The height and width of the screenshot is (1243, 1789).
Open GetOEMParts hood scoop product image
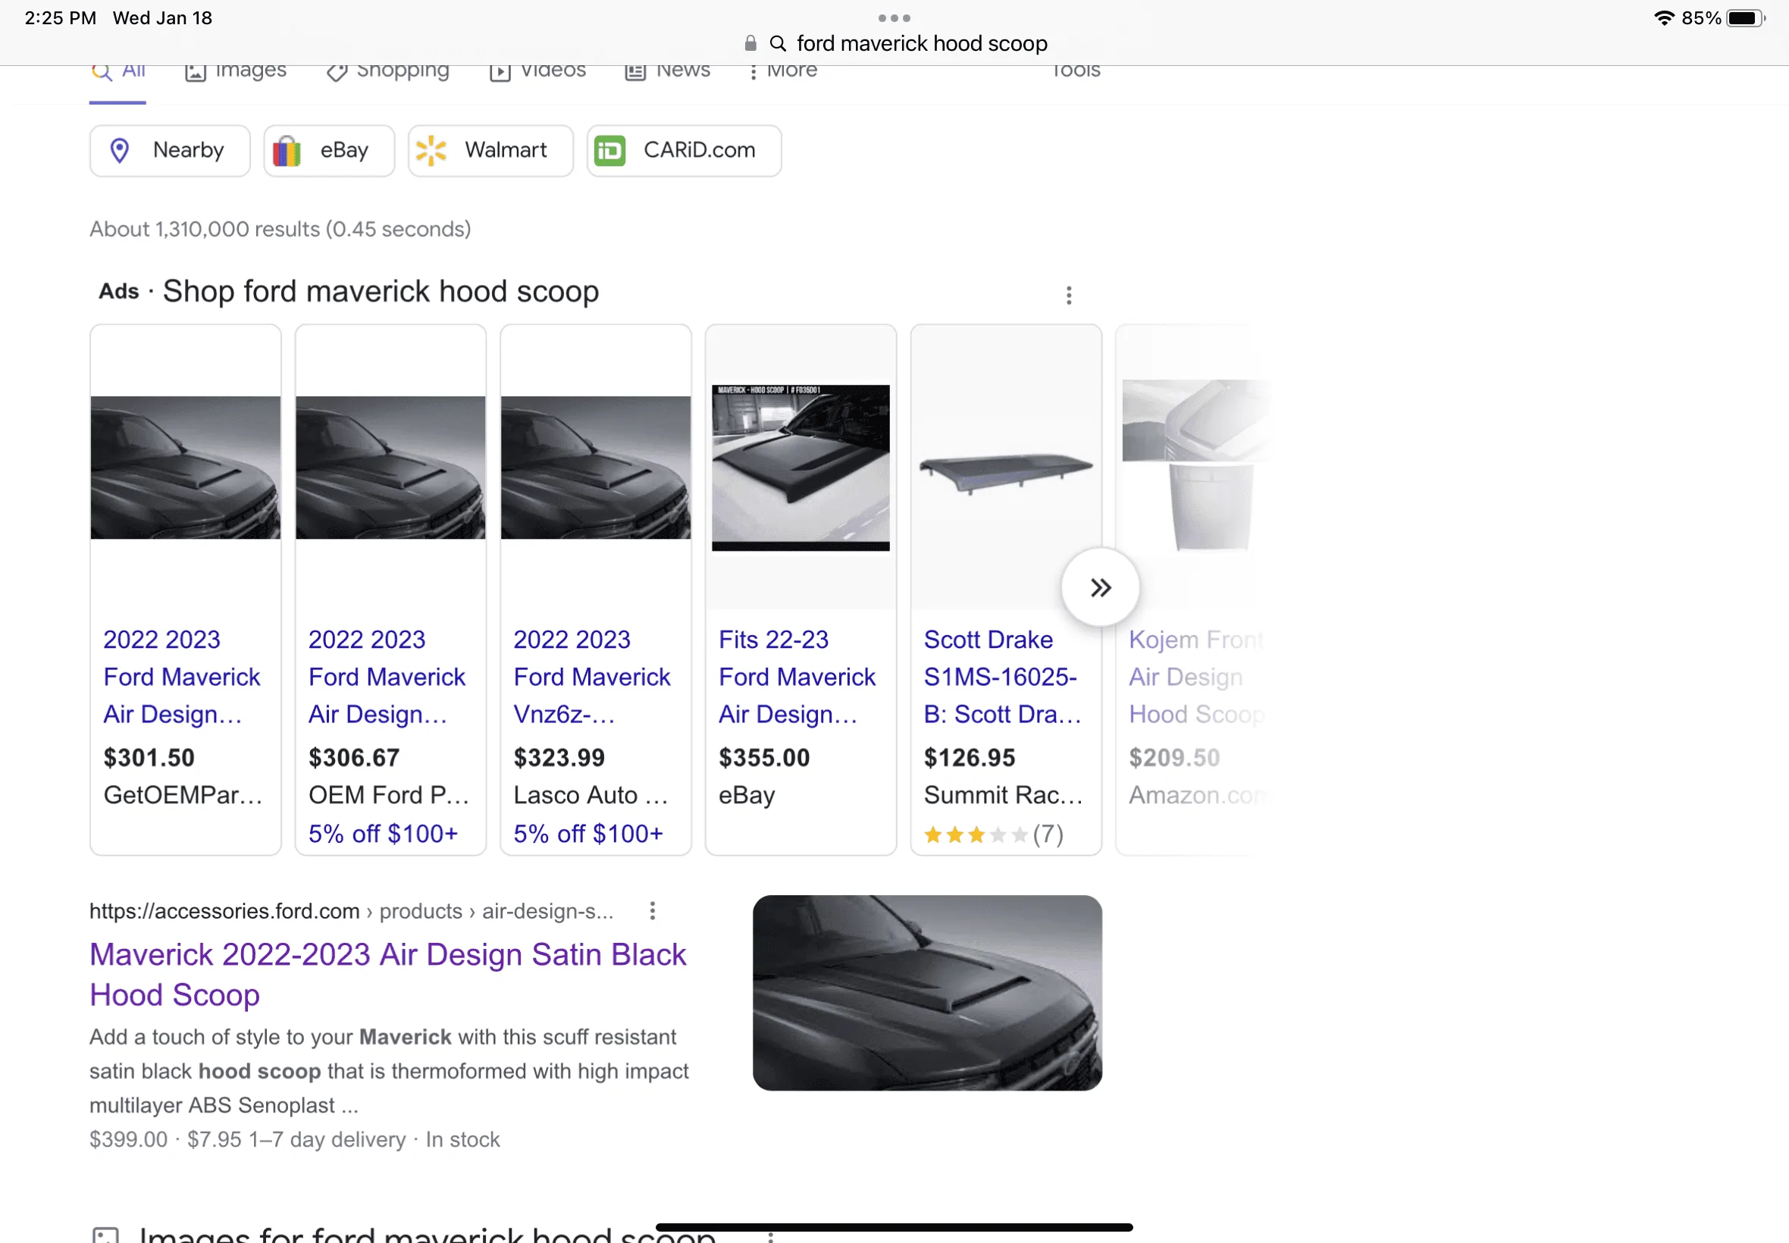(x=186, y=468)
